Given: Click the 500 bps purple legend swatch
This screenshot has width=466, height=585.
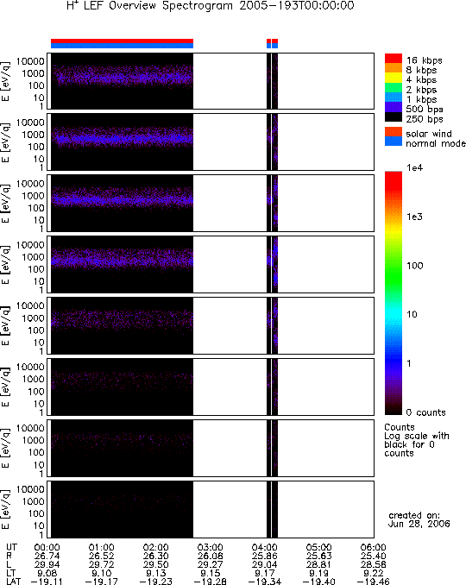Looking at the screenshot, I should coord(394,107).
